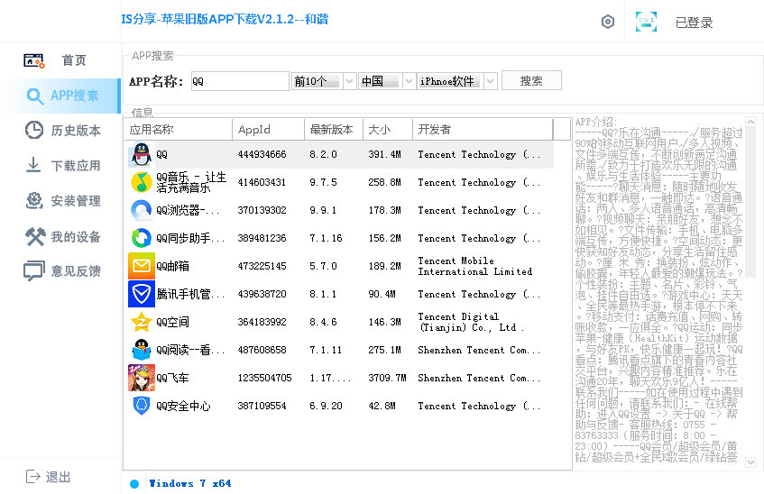
Task: Click the user avatar icon beside 已登录
Action: 645,23
